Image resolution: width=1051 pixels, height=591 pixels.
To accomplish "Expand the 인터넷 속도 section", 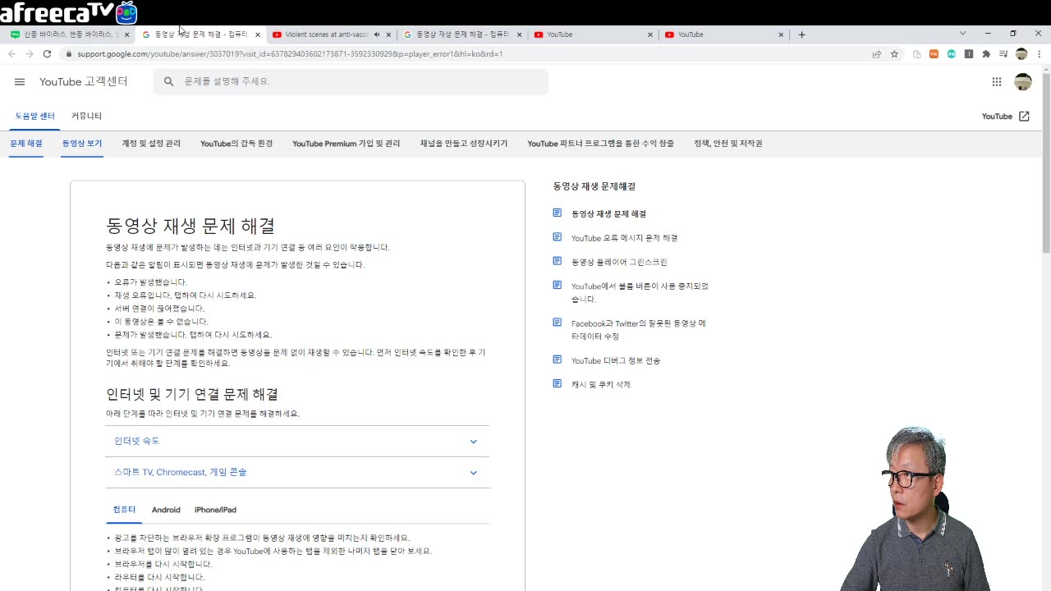I will pyautogui.click(x=297, y=441).
